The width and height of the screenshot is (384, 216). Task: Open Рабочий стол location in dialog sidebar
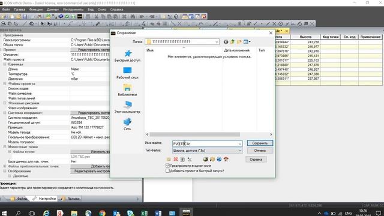tap(127, 73)
